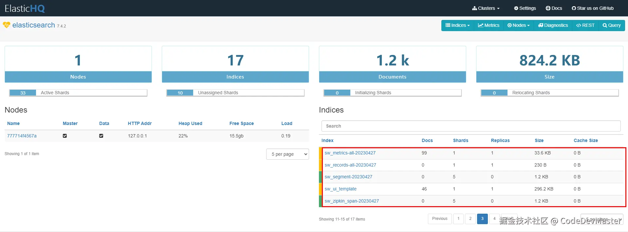Toggle the Data checkbox for node 777714f4567a
The image size is (628, 232).
coord(101,136)
